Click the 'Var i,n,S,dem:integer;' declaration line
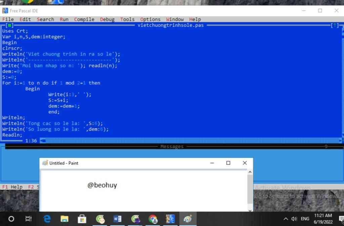 click(x=34, y=37)
